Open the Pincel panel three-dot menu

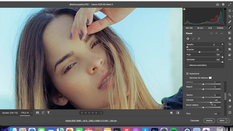[x=222, y=33]
